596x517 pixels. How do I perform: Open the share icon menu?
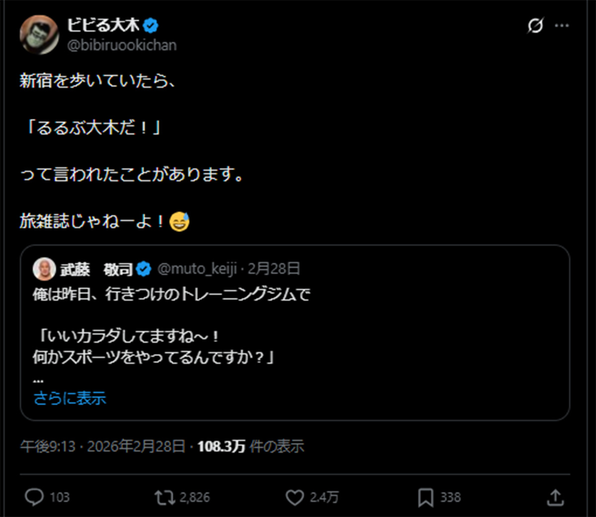coord(555,497)
